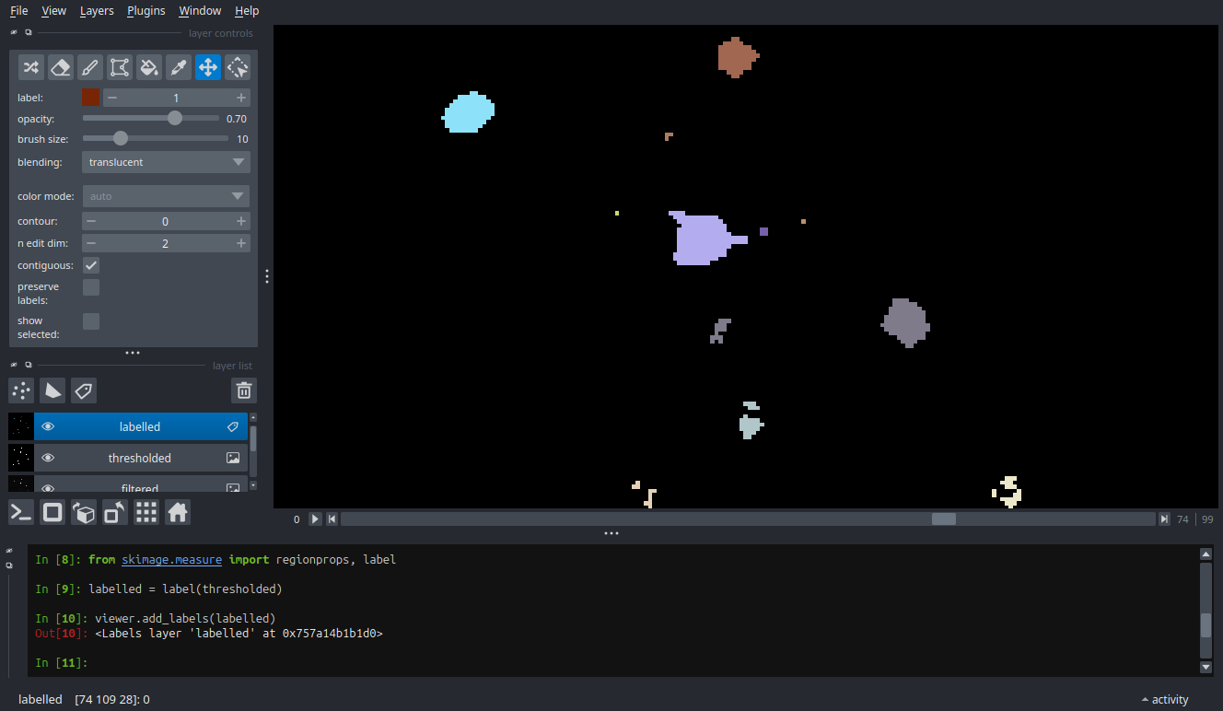Uncheck the contiguous checkbox
1223x711 pixels.
[90, 265]
